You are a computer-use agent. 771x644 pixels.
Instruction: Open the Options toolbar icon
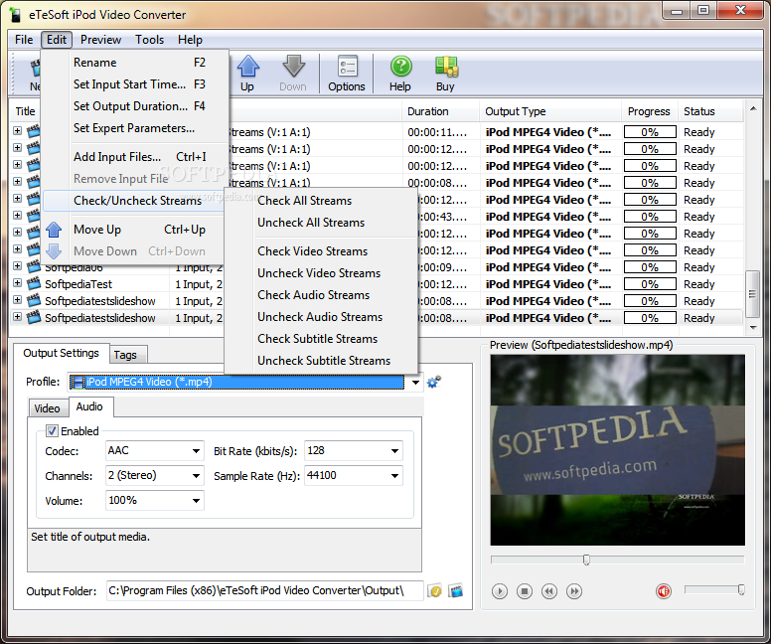click(347, 67)
